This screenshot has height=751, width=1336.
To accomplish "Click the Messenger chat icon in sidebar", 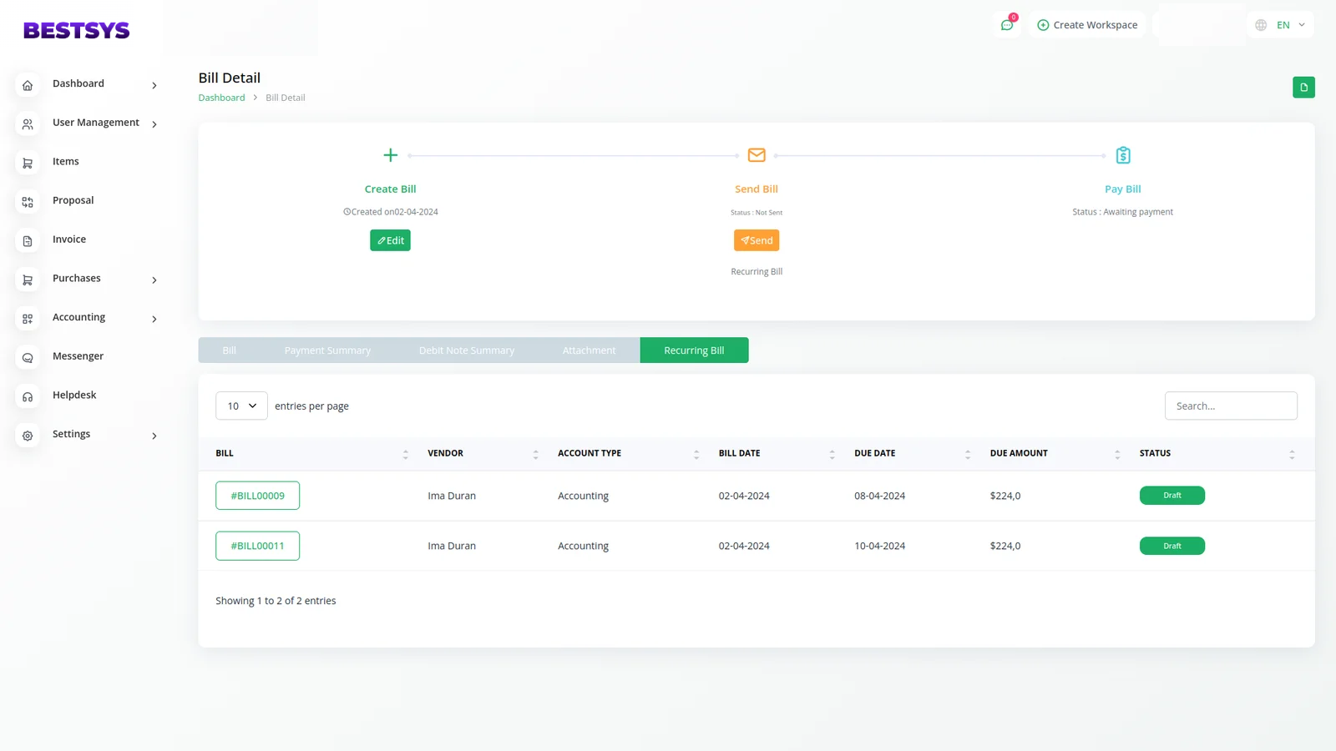I will tap(28, 358).
